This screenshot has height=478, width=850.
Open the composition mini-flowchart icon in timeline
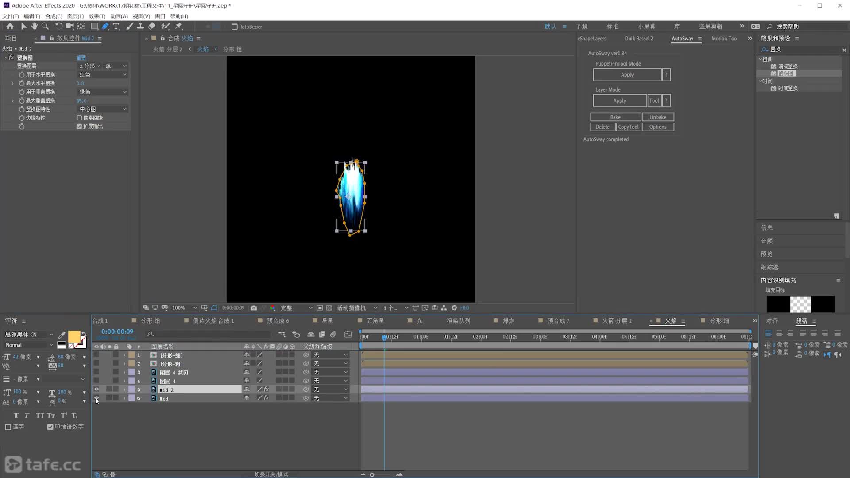tap(282, 334)
